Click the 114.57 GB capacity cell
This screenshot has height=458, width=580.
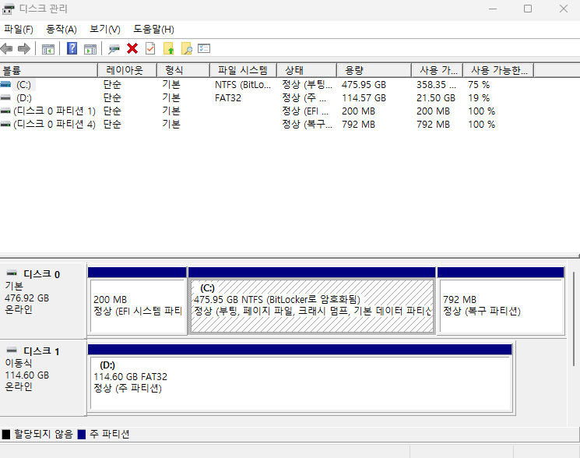pos(364,98)
